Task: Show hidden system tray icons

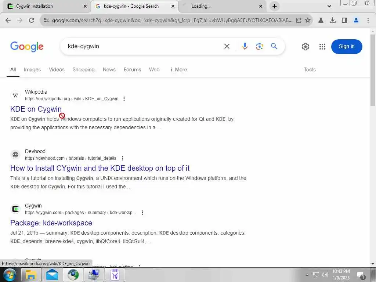Action: point(307,275)
